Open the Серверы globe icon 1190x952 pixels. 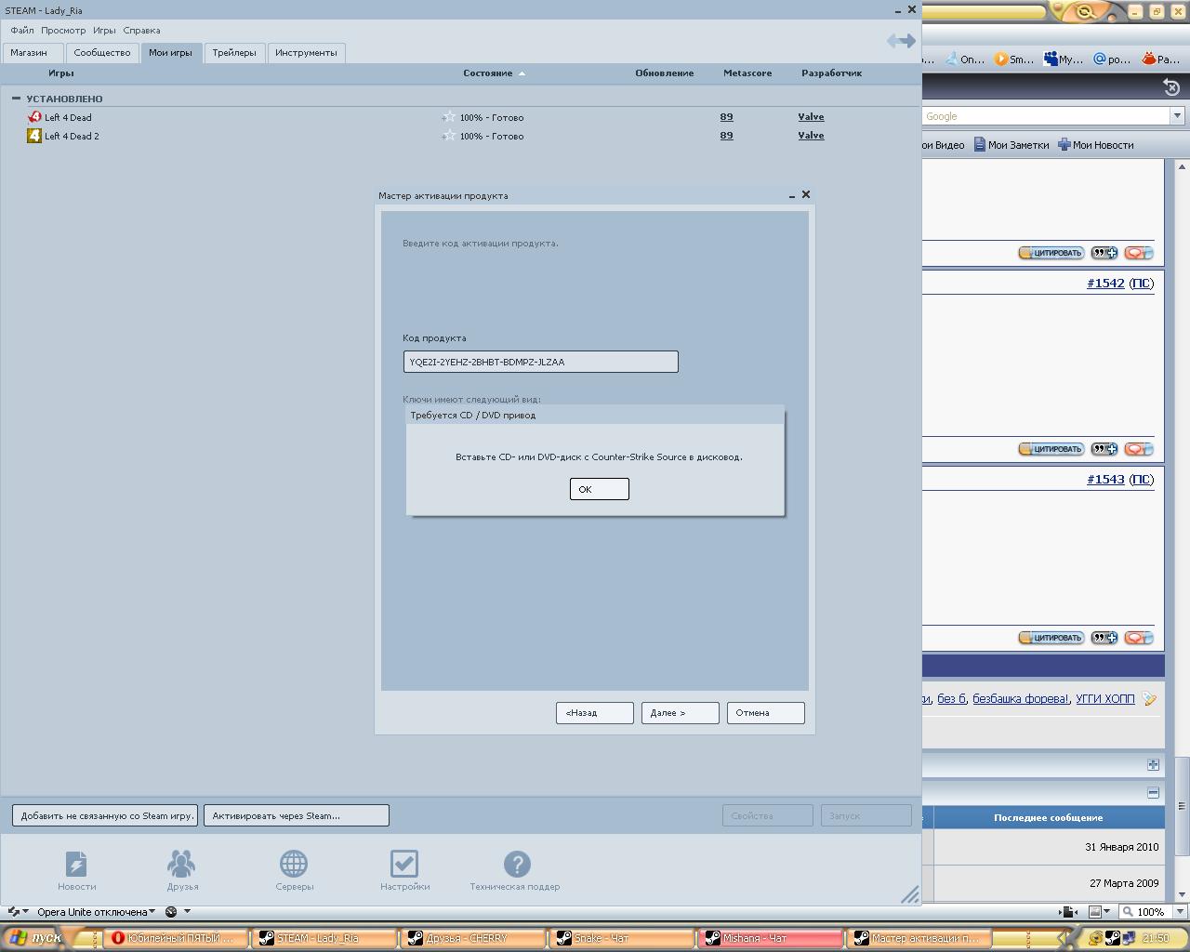pos(294,864)
